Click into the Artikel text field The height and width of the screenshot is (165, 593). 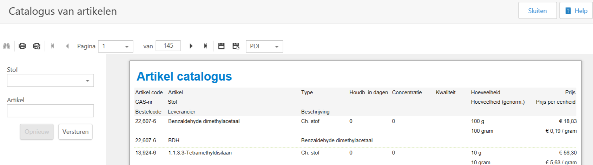click(50, 111)
